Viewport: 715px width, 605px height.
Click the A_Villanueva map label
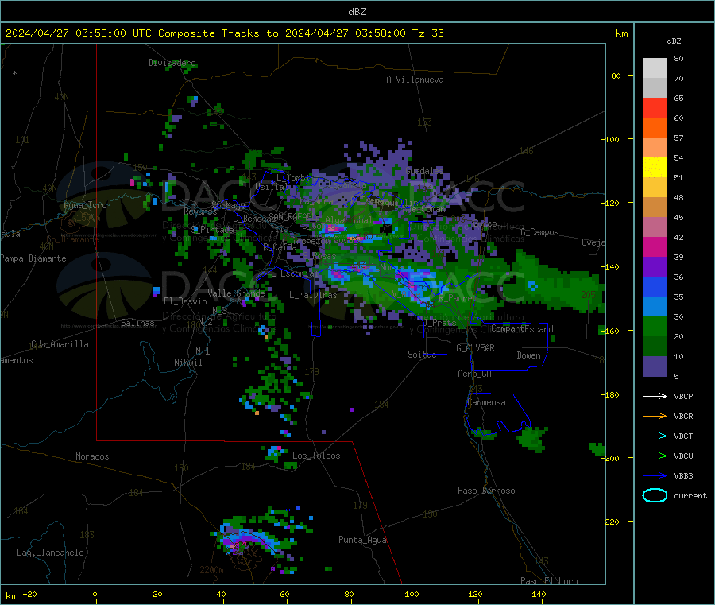[415, 80]
